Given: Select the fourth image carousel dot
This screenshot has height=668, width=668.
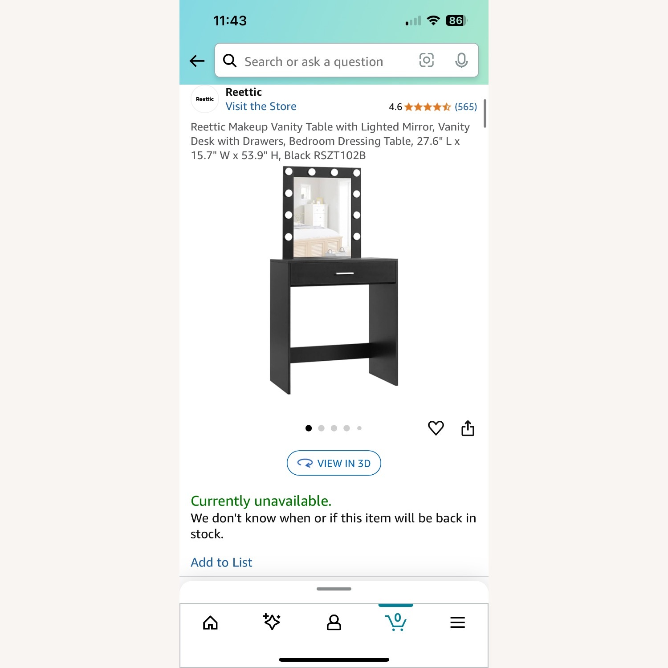Looking at the screenshot, I should coord(346,428).
